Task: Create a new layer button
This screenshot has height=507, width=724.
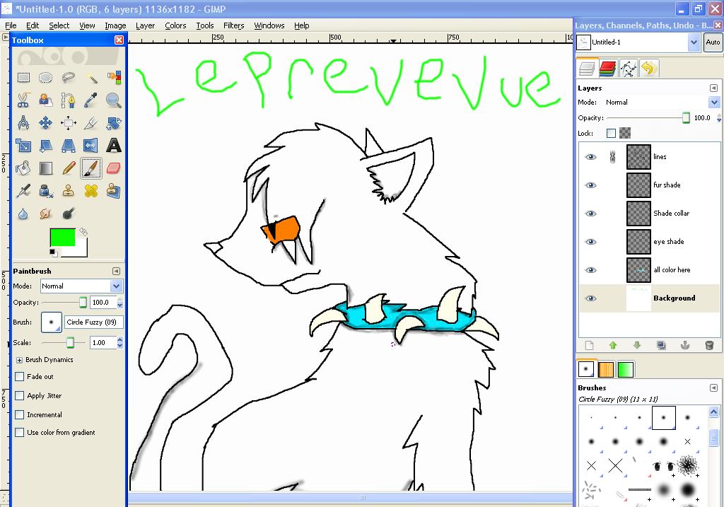Action: (x=589, y=345)
